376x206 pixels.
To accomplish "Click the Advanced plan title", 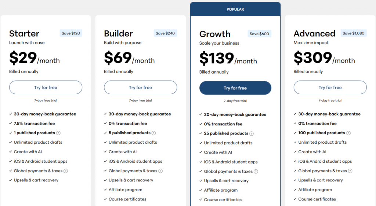I will pyautogui.click(x=314, y=34).
